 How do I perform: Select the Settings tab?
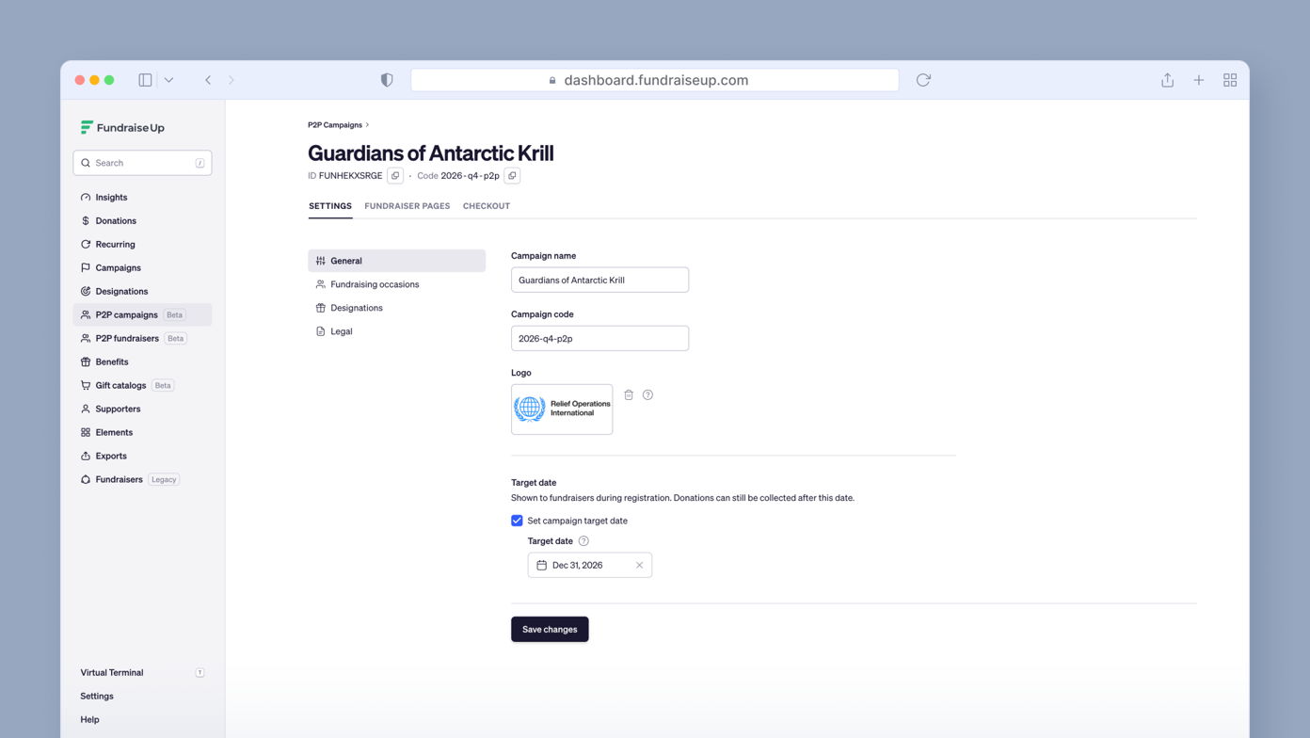[330, 206]
